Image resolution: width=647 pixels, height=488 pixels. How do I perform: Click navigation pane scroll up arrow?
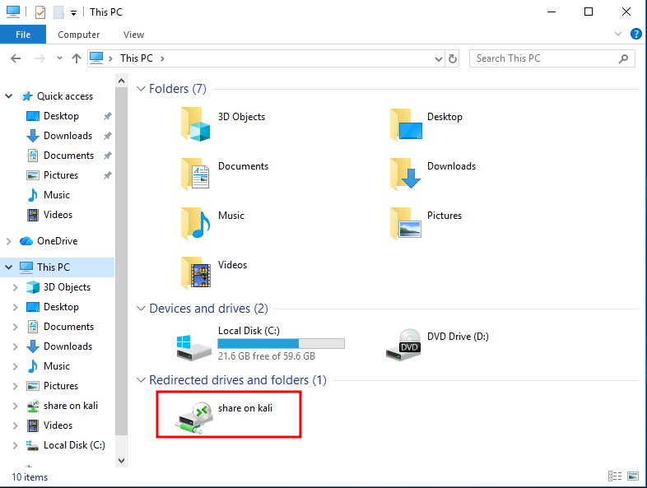(x=121, y=81)
